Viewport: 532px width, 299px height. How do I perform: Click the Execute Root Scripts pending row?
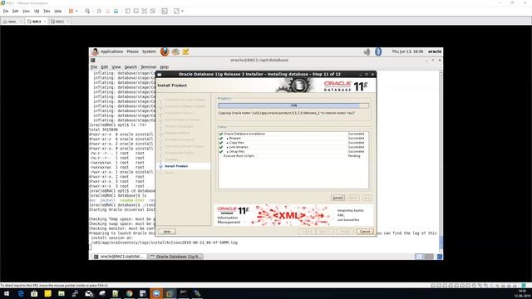(293, 156)
